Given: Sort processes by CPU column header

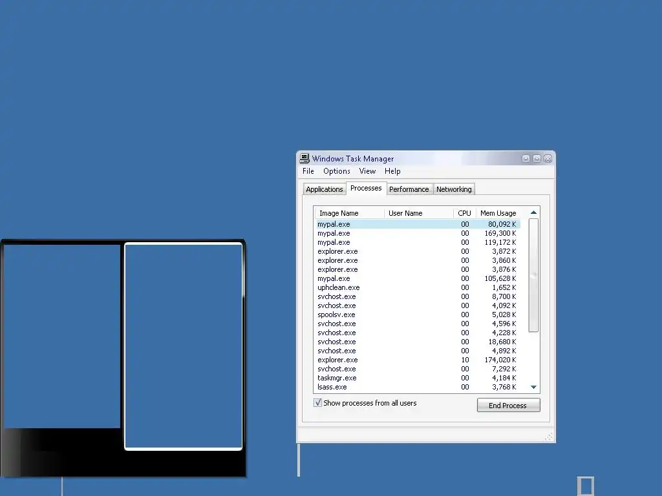Looking at the screenshot, I should [464, 213].
